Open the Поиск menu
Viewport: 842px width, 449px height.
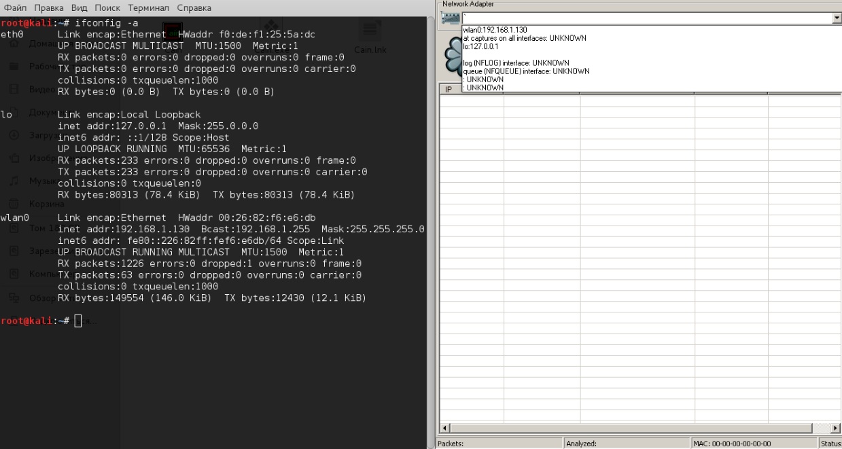click(107, 8)
